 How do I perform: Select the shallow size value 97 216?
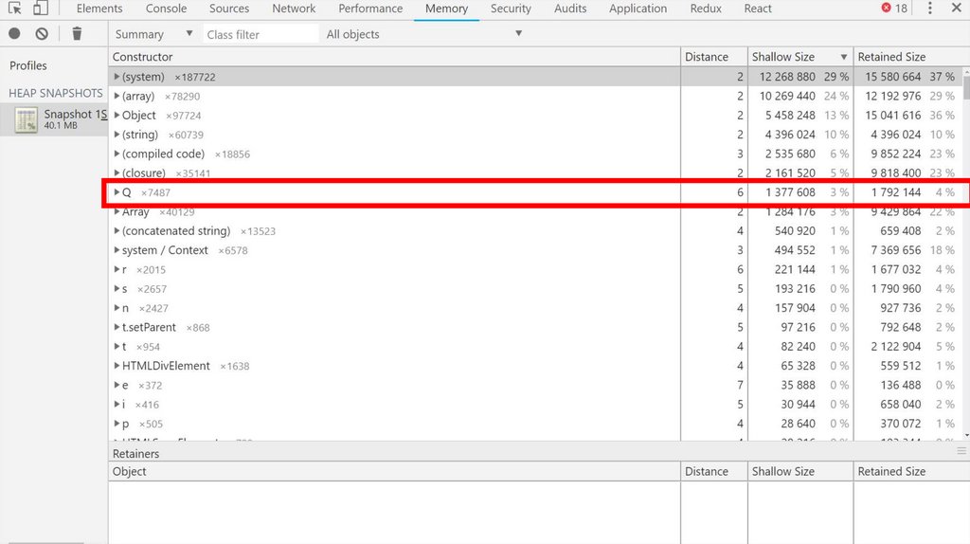coord(798,327)
